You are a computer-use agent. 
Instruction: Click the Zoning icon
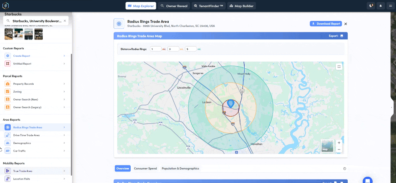pos(8,91)
